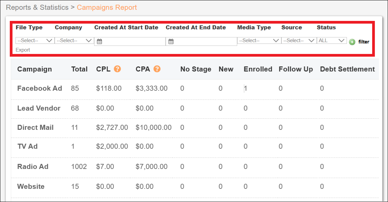The width and height of the screenshot is (388, 202).
Task: Click the filter button label
Action: click(x=364, y=42)
